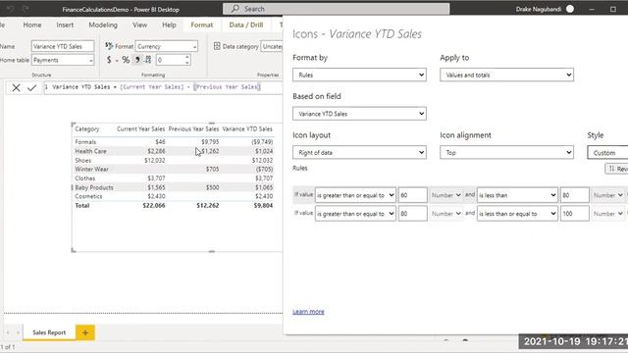The width and height of the screenshot is (628, 353).
Task: Open the Help ribbon tab
Action: click(169, 25)
